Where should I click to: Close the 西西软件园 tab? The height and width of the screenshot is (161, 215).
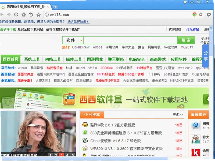click(48, 7)
